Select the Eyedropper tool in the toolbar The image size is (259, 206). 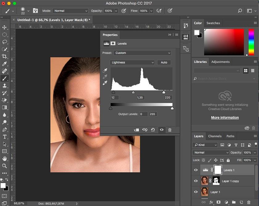[x=5, y=64]
